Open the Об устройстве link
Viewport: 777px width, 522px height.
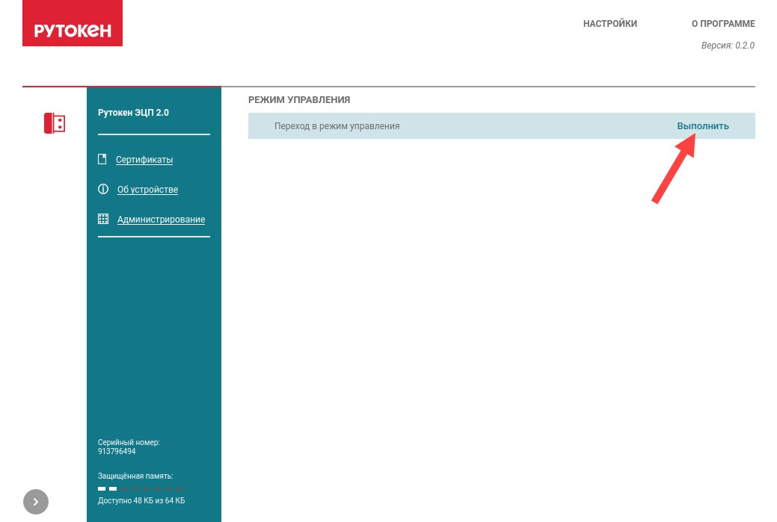147,190
